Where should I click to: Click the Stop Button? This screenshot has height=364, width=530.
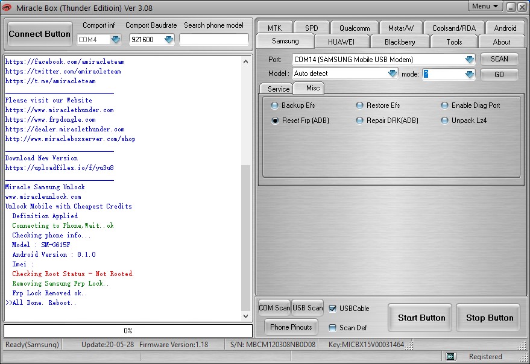[489, 318]
